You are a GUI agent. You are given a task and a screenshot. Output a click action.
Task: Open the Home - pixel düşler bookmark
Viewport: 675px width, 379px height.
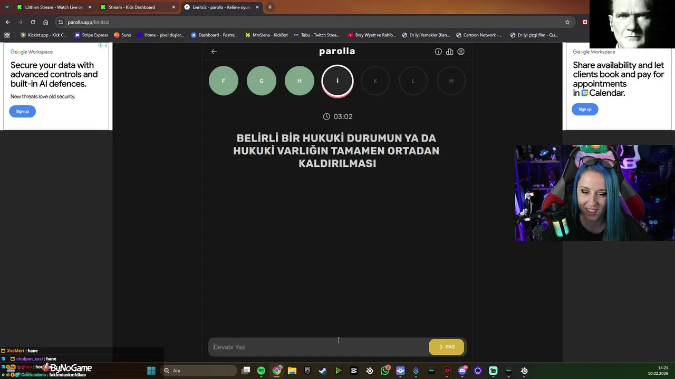pos(160,35)
